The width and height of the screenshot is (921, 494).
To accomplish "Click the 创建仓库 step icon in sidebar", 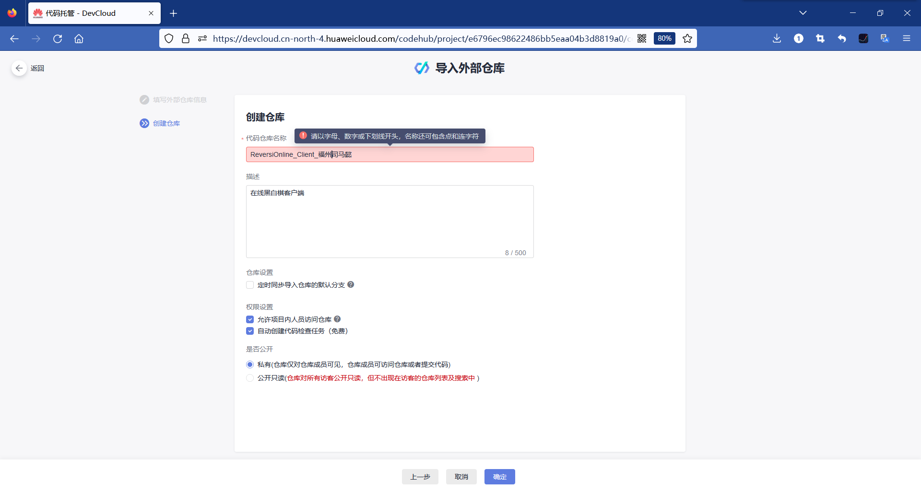I will pos(144,123).
